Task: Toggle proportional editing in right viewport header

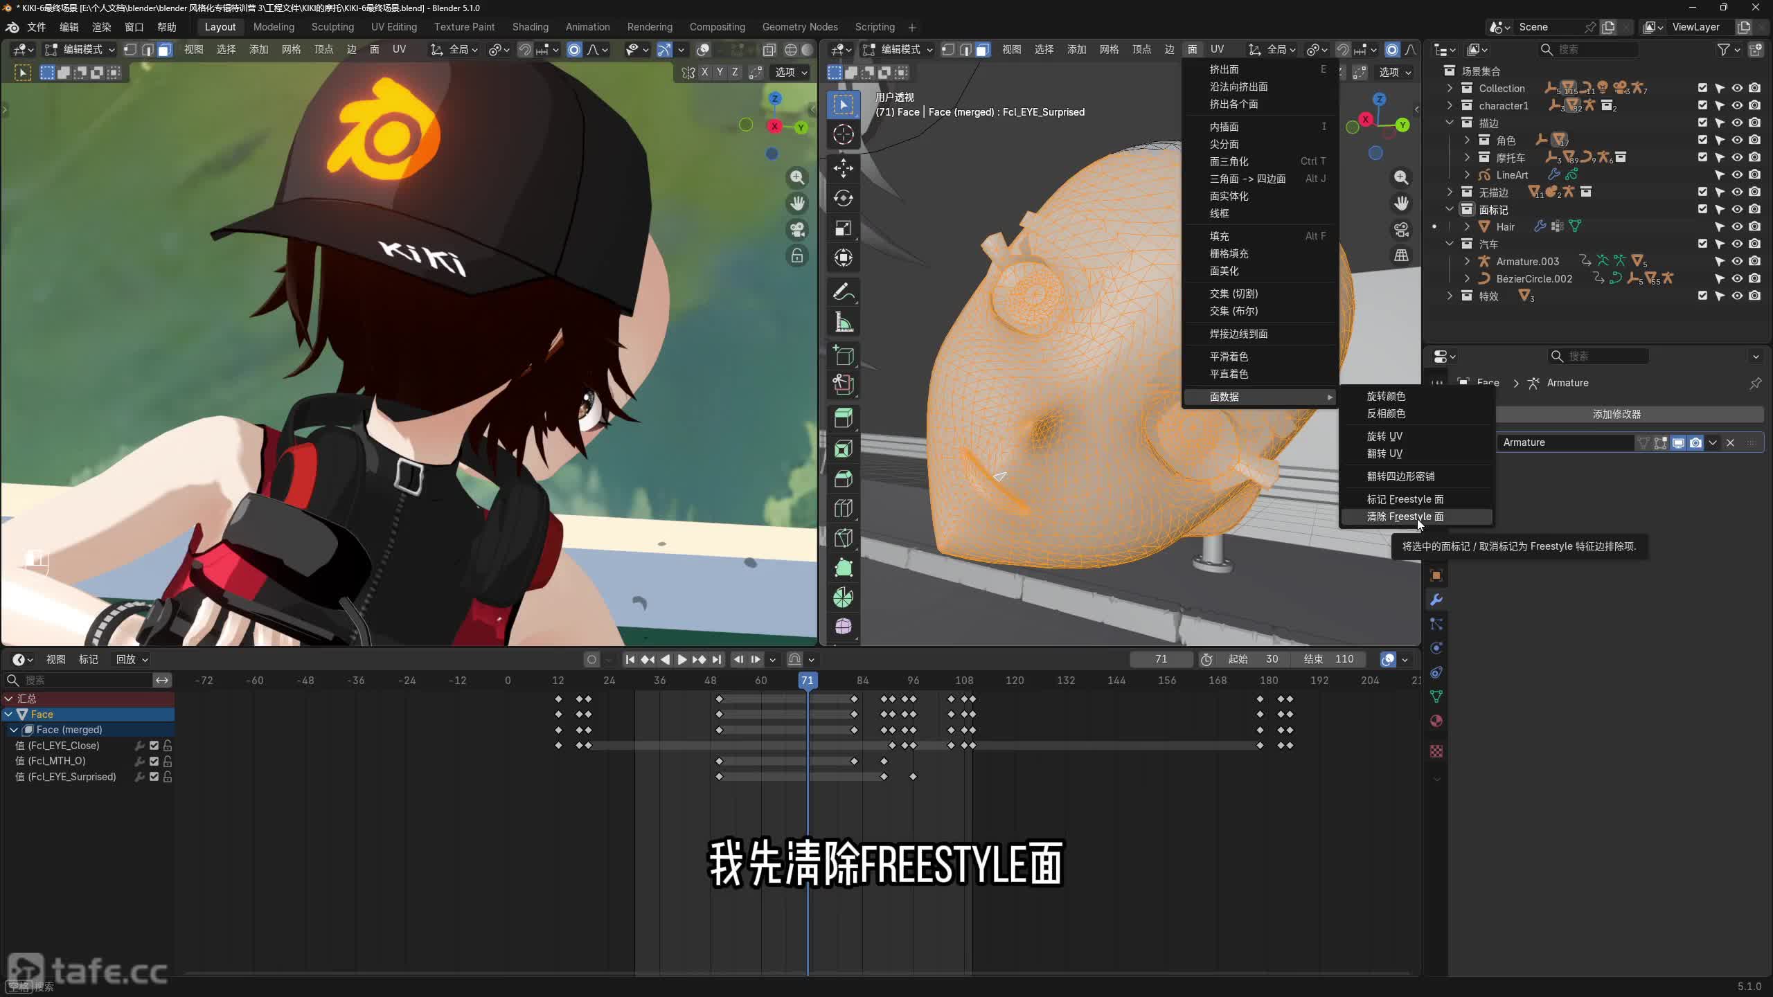Action: (x=1391, y=49)
